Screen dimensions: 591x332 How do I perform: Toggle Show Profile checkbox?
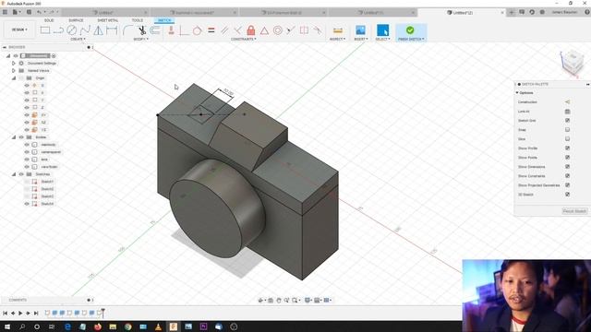point(567,148)
